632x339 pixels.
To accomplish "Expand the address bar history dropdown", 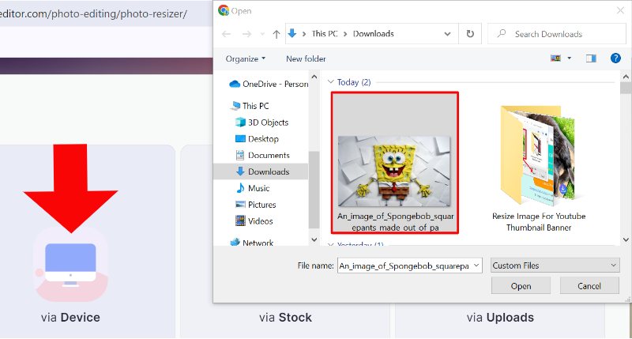I will pyautogui.click(x=447, y=34).
